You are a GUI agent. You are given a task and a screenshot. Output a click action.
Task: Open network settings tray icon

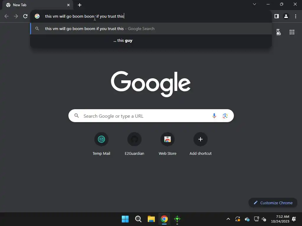tap(256, 219)
